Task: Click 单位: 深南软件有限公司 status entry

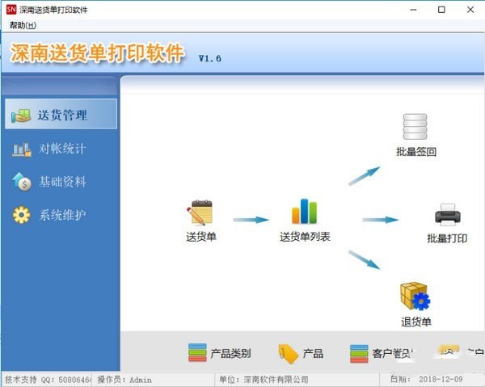Action: [x=264, y=379]
